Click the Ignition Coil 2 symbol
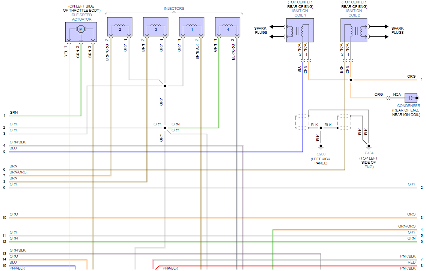426x271 pixels. (x=354, y=30)
